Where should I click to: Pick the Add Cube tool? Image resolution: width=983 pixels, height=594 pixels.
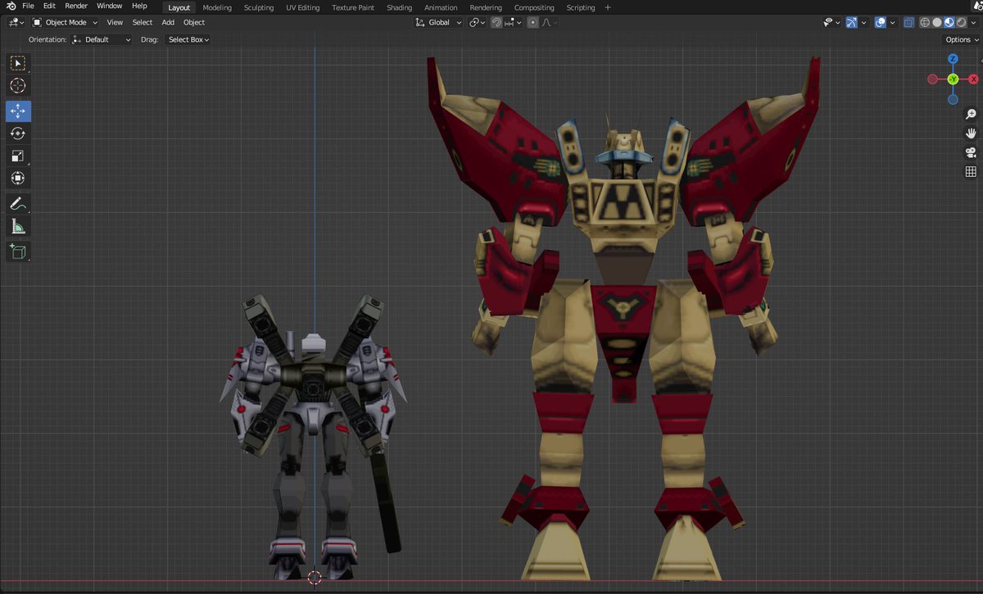coord(18,251)
